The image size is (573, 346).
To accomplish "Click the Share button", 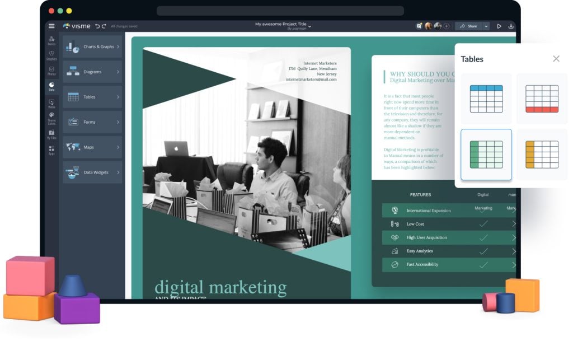I will (x=468, y=26).
